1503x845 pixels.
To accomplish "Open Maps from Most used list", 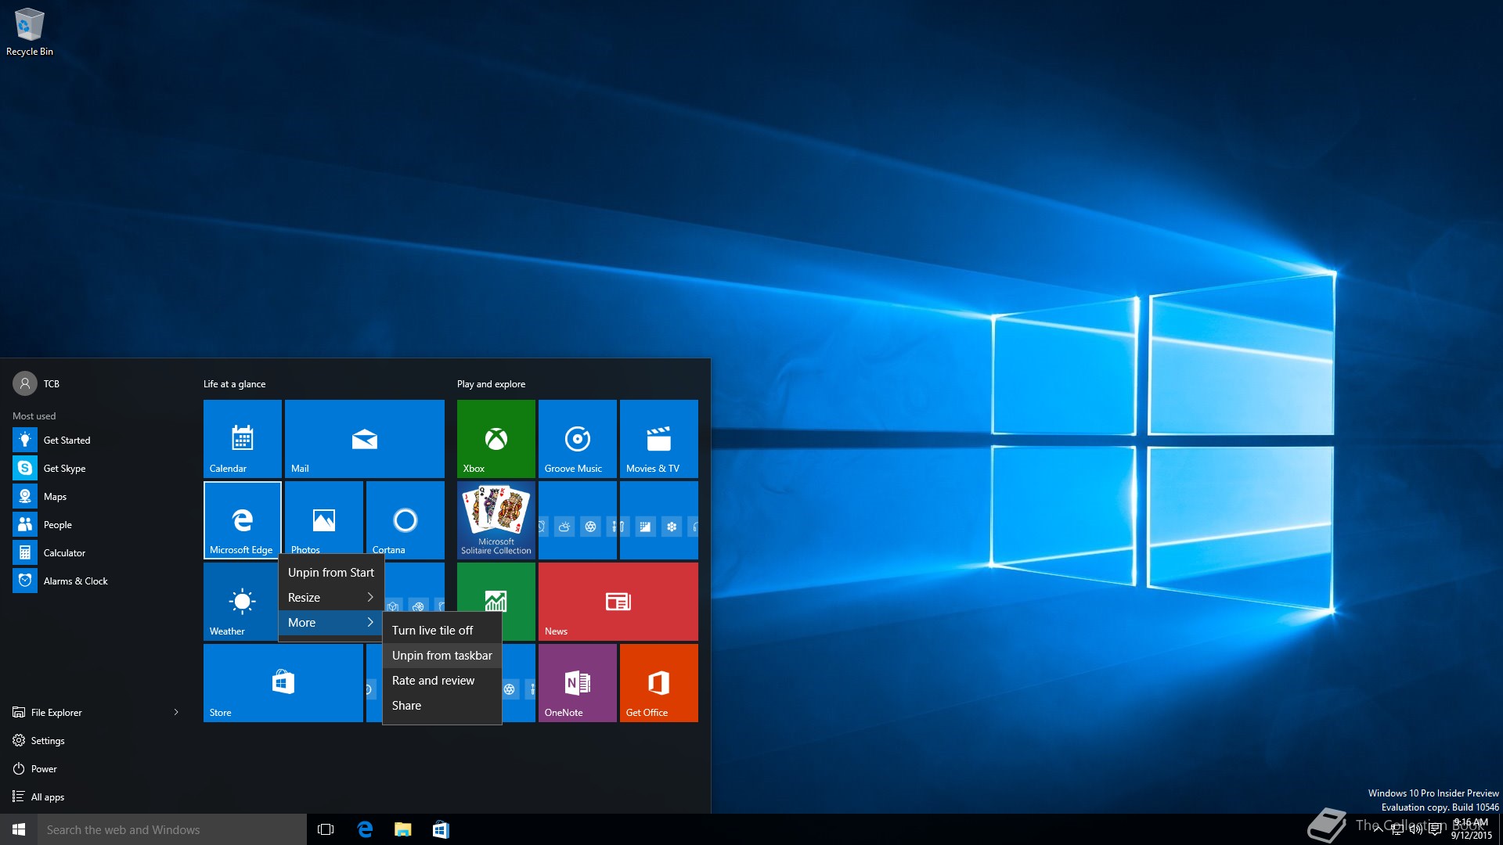I will (97, 497).
